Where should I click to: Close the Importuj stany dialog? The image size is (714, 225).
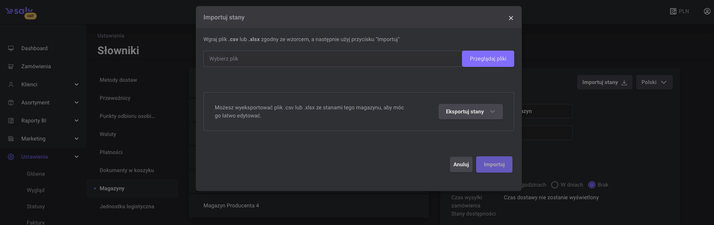point(511,18)
